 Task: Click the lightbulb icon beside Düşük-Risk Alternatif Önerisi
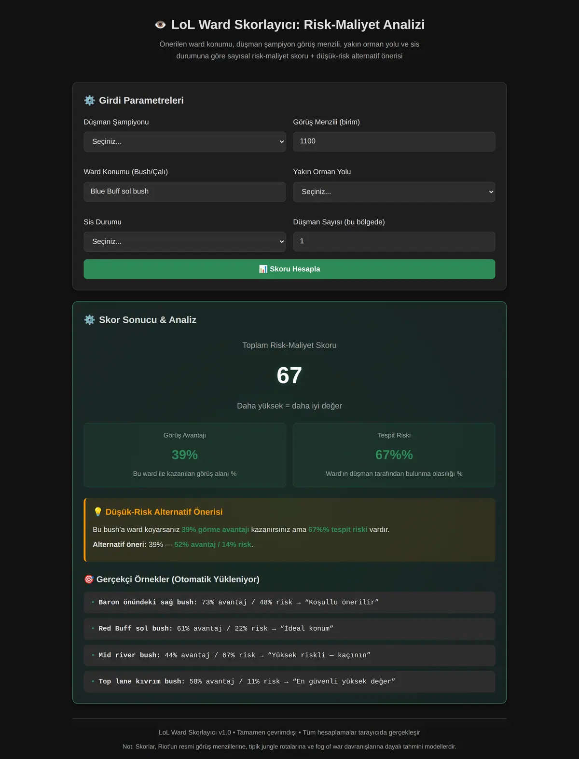pos(97,512)
